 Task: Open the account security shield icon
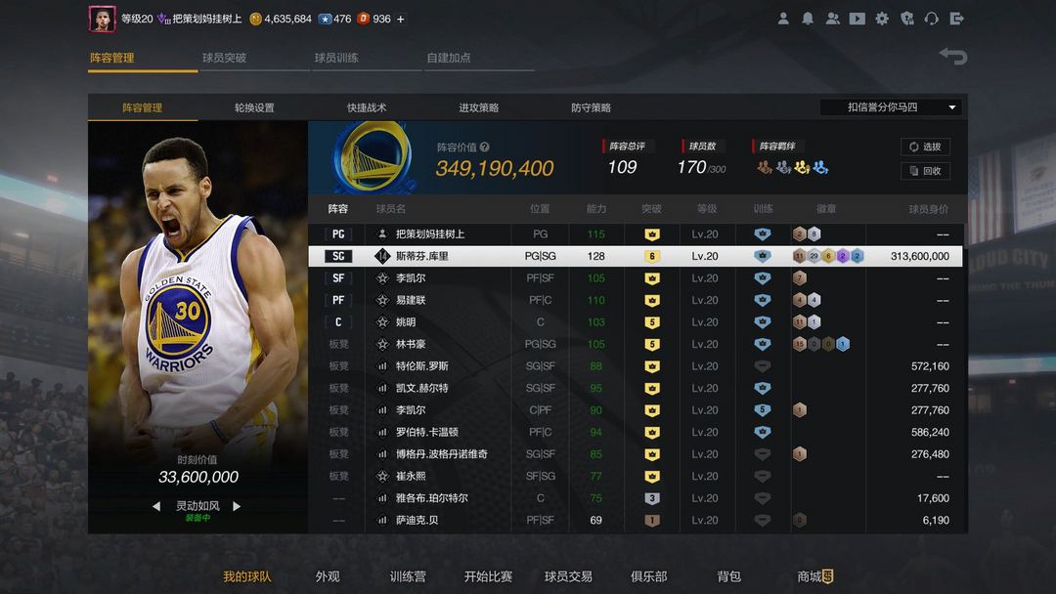pos(907,19)
